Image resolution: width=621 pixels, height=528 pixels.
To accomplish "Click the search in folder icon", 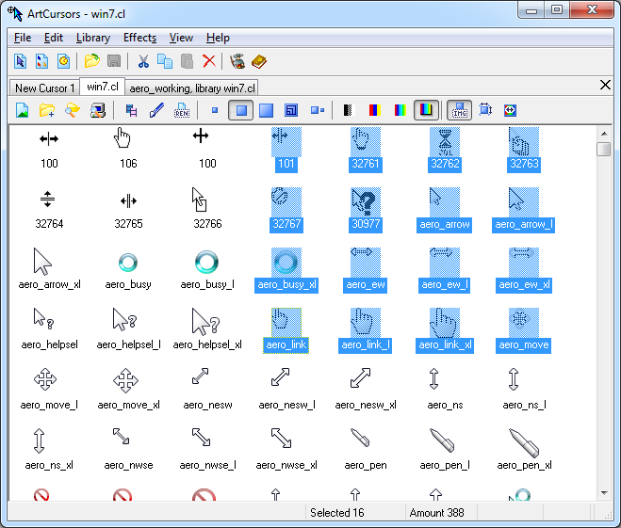I will pyautogui.click(x=72, y=110).
